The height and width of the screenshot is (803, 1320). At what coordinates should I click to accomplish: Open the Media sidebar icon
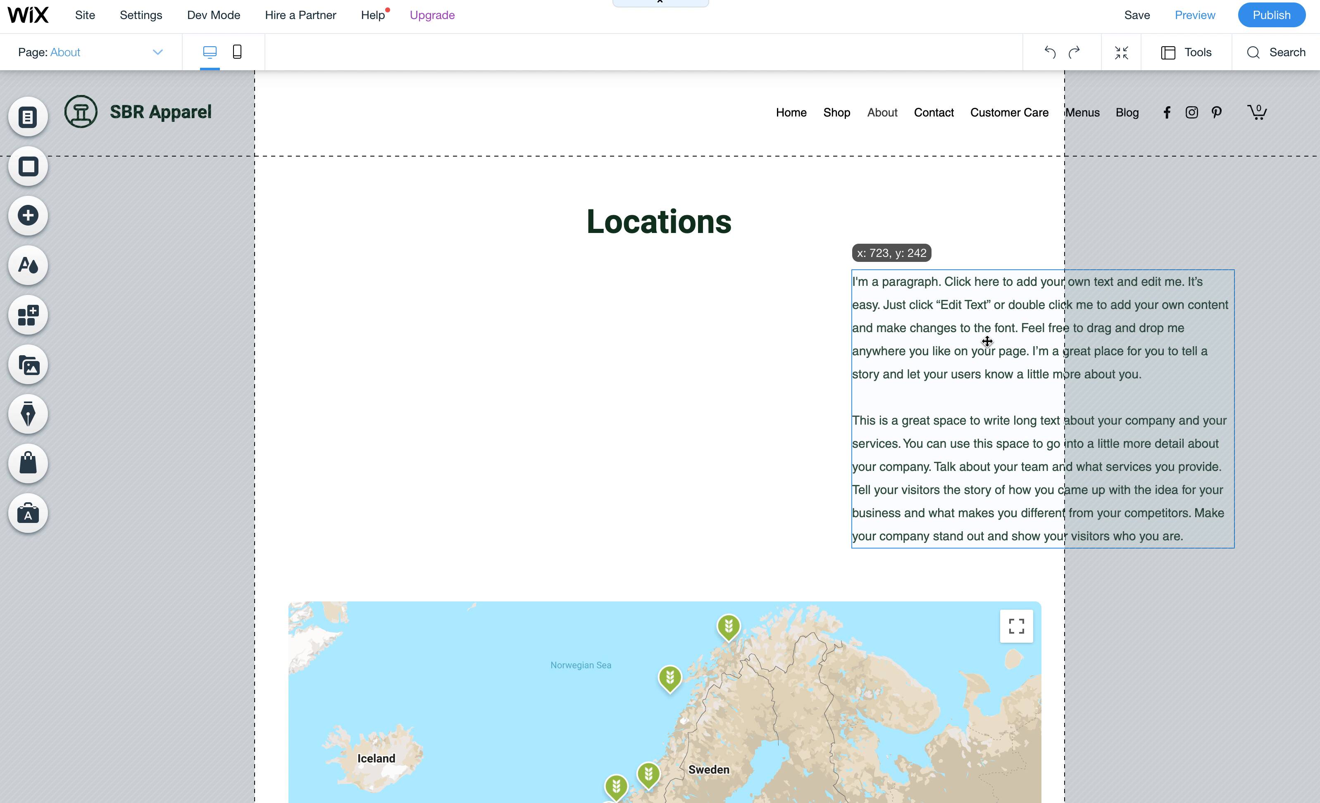click(28, 365)
